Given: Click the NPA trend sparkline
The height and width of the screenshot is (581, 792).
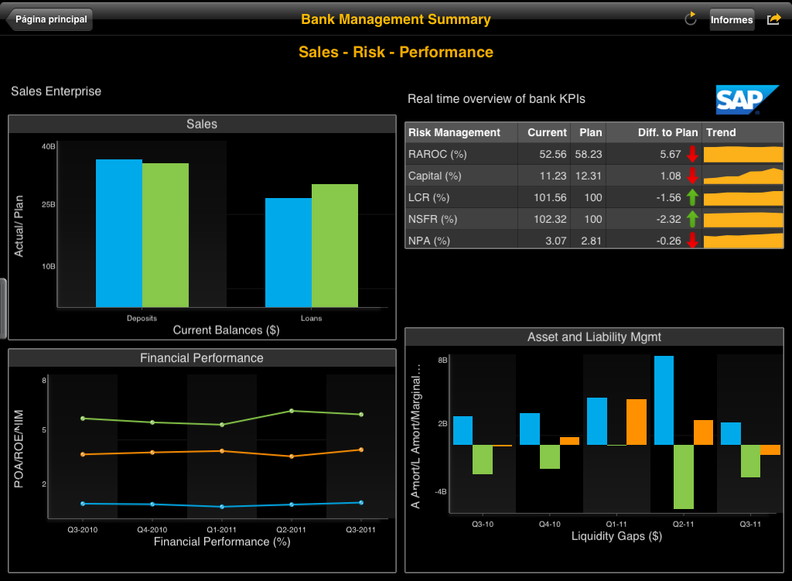Looking at the screenshot, I should click(x=742, y=241).
